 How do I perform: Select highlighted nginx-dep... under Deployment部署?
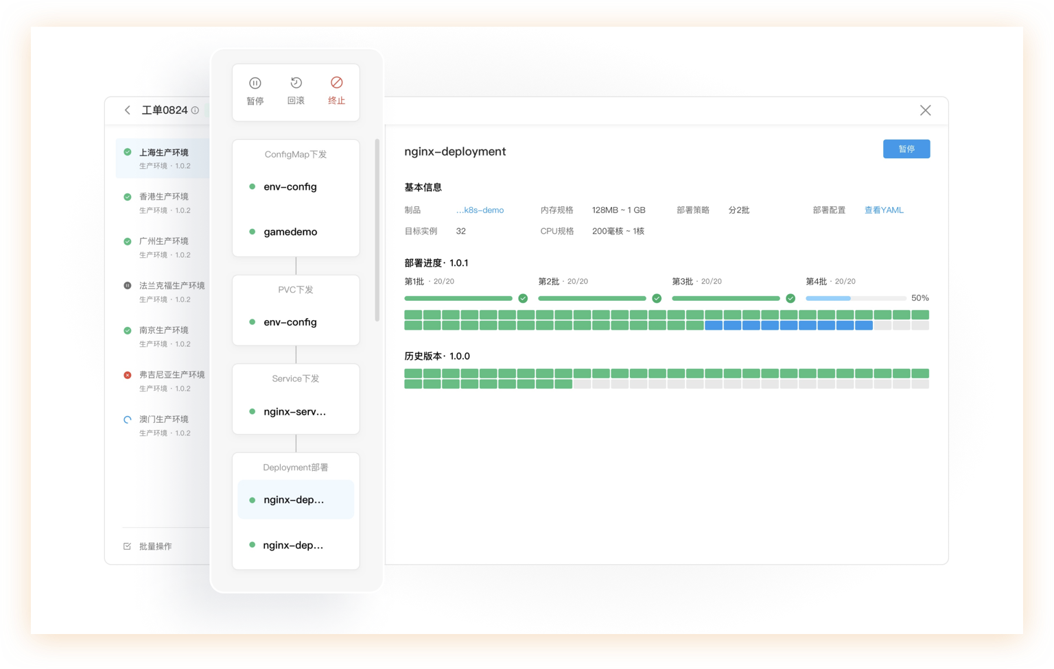point(296,500)
